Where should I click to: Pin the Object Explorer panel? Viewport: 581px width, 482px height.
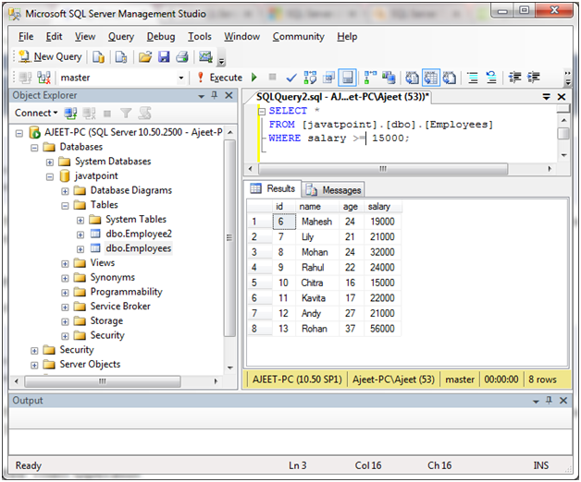coord(215,95)
